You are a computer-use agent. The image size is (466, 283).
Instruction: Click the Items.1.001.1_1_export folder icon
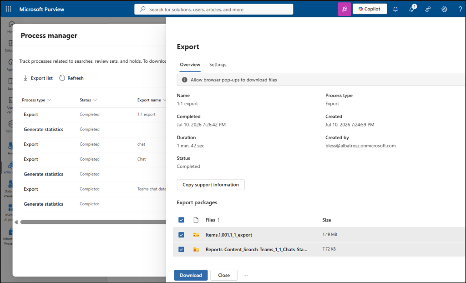tap(196, 235)
